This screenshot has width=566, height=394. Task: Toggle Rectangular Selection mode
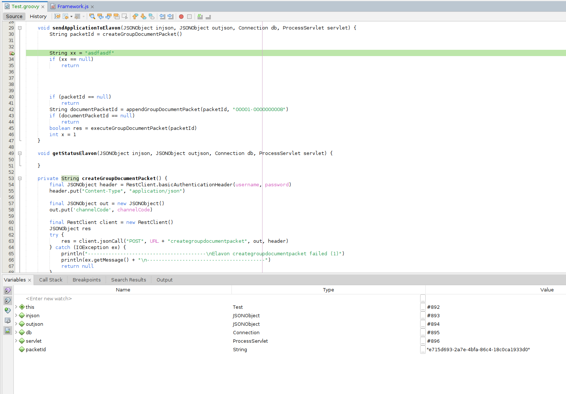[124, 16]
